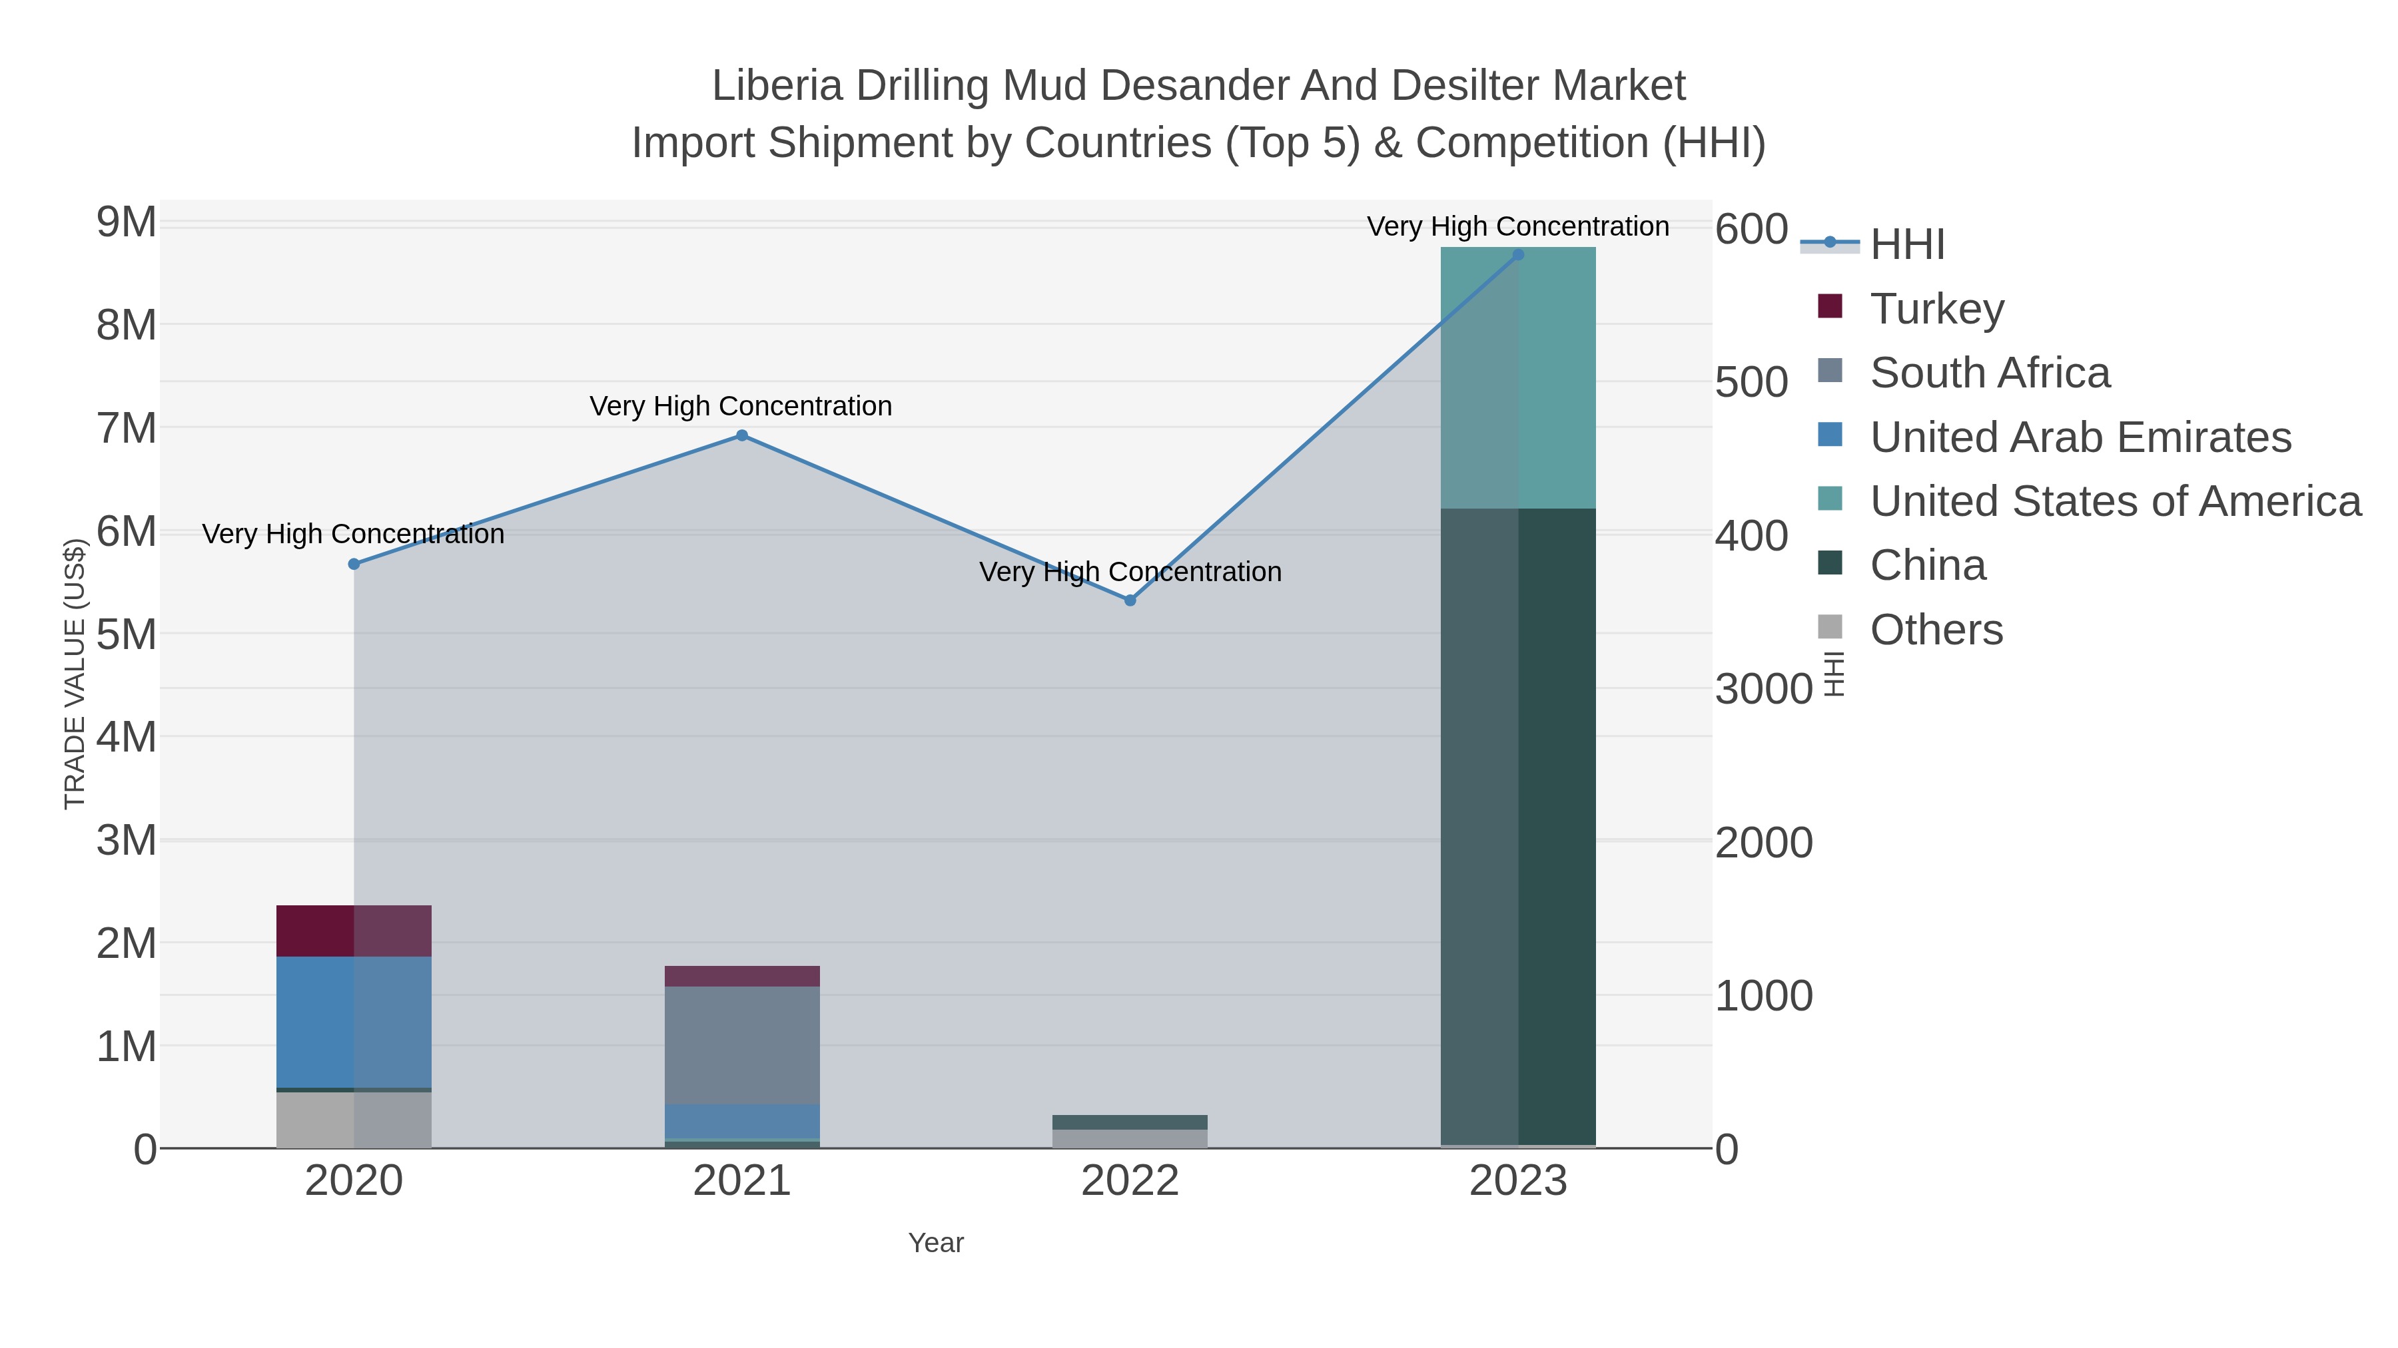
Task: Click the Others segment of the 2020 bar
Action: [354, 1120]
